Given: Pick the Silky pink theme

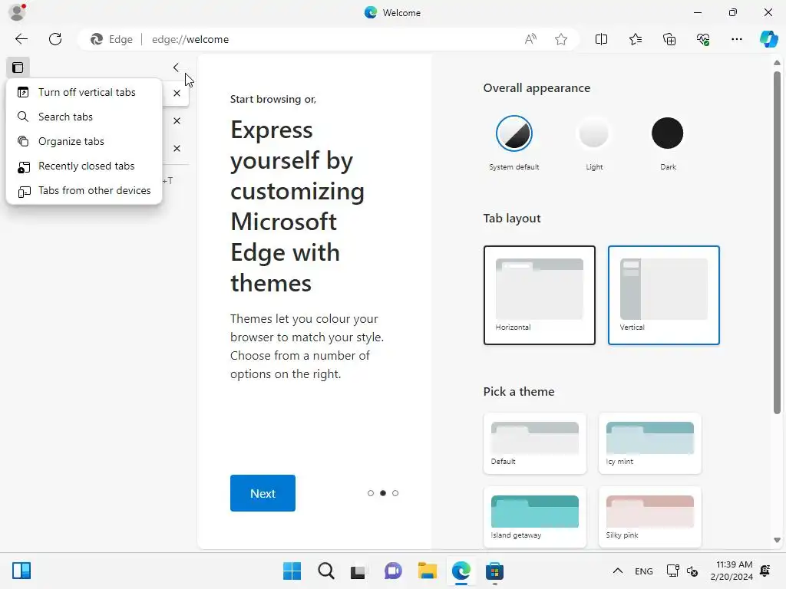Looking at the screenshot, I should click(649, 517).
